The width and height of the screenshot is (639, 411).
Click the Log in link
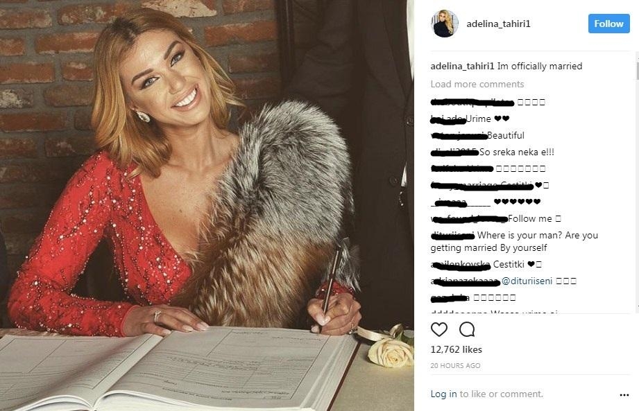443,394
